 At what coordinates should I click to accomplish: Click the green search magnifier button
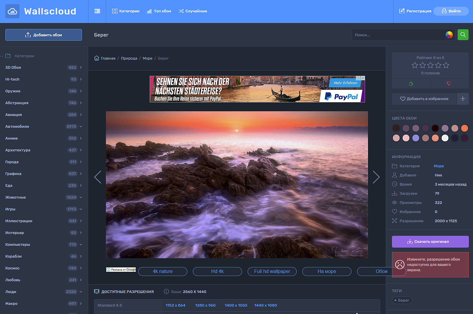463,35
